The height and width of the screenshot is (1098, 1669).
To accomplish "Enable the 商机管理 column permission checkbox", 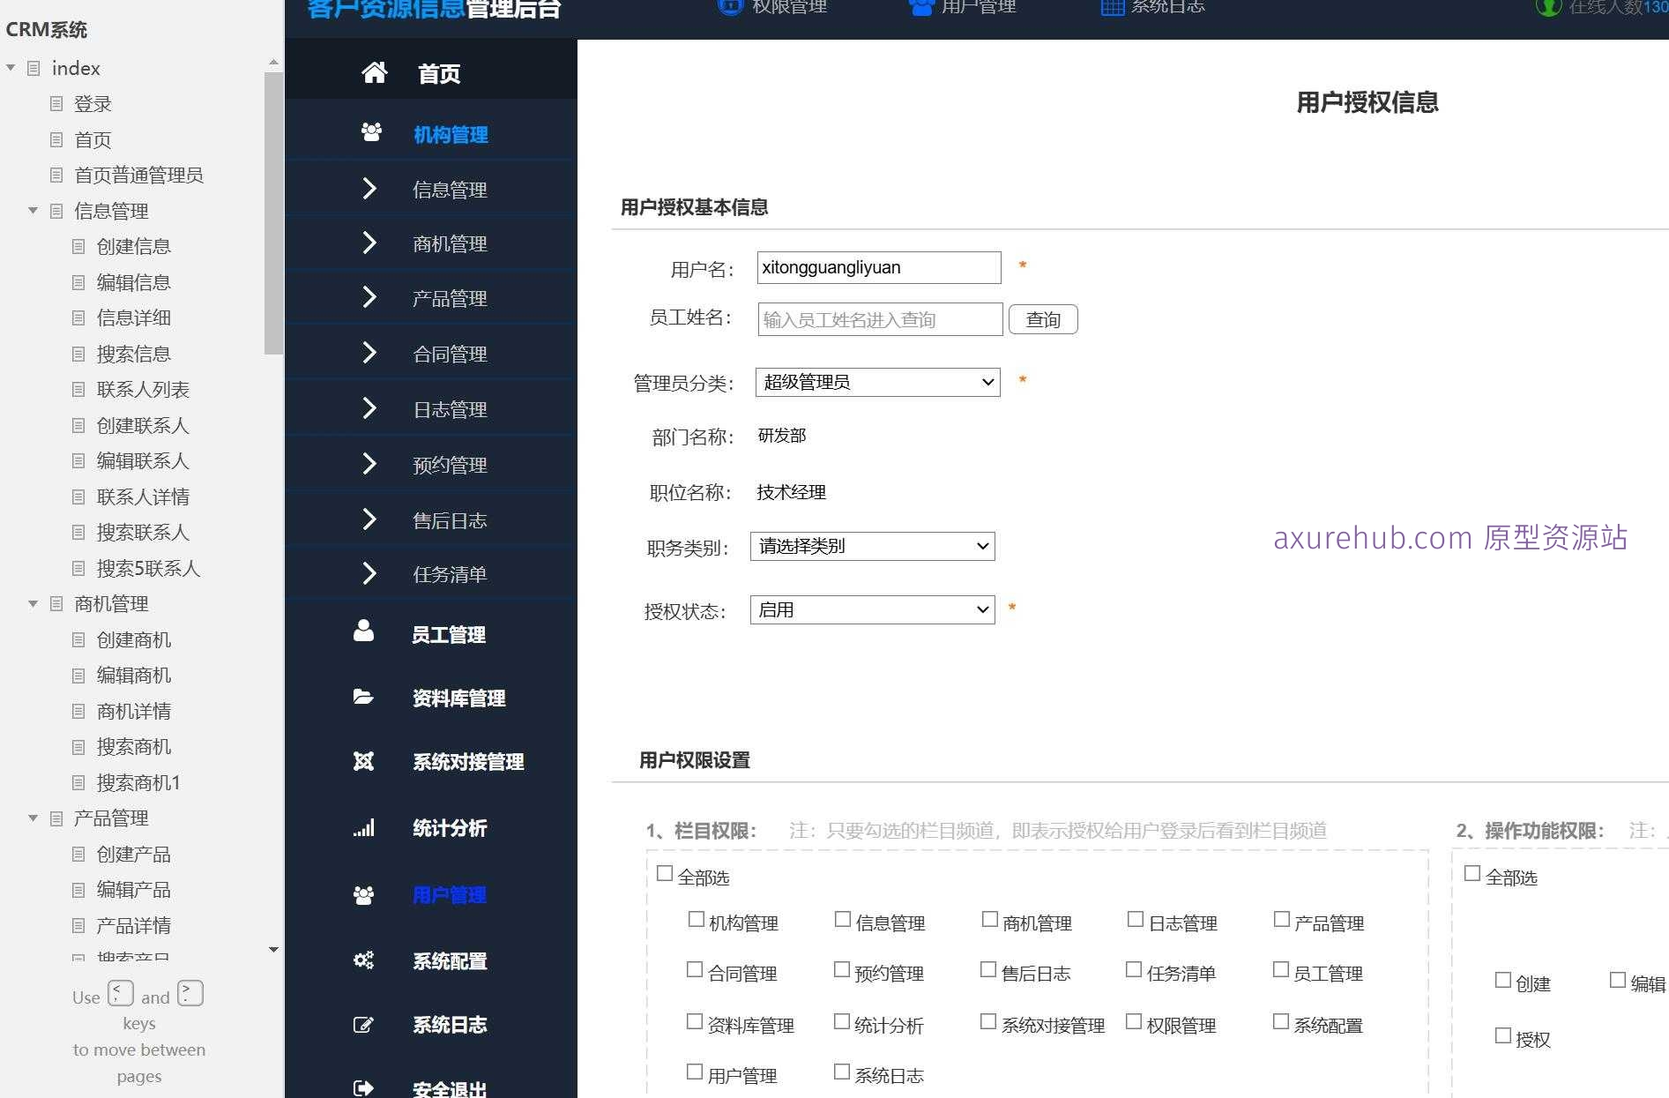I will click(989, 918).
